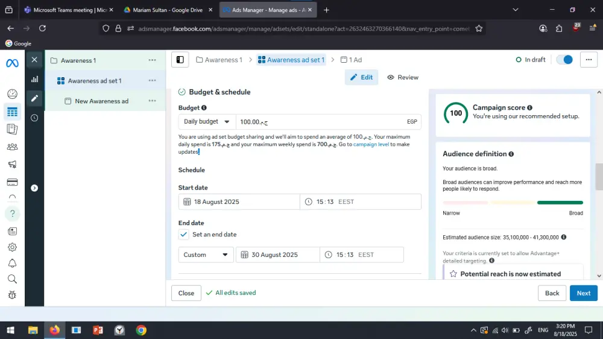This screenshot has height=339, width=603.
Task: Click Audience definition info icon
Action: pos(511,154)
